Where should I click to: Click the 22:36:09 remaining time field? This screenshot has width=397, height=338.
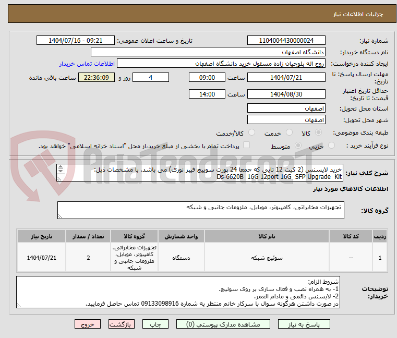(x=97, y=78)
